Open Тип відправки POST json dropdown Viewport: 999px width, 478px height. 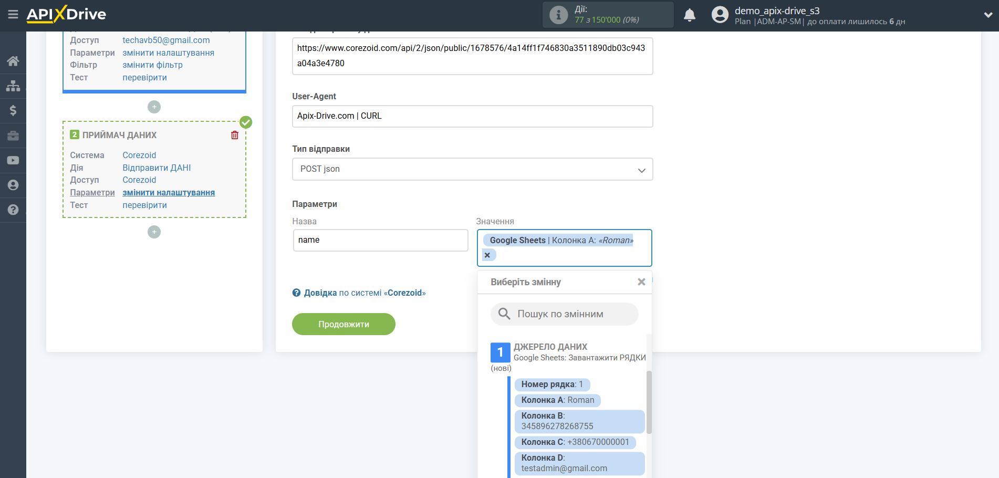pyautogui.click(x=472, y=169)
